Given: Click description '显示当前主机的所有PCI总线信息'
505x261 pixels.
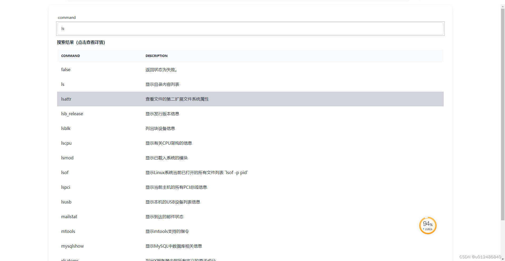Looking at the screenshot, I should (176, 187).
